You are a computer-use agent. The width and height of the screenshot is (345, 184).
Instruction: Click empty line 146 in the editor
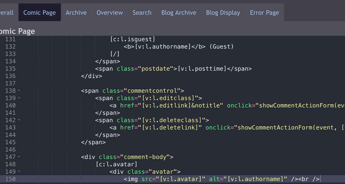(x=183, y=149)
